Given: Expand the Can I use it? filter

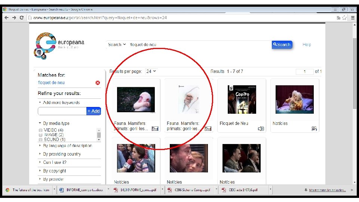Looking at the screenshot, I should [x=53, y=162].
